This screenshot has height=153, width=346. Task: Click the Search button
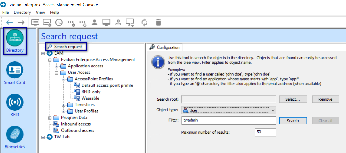point(293,121)
